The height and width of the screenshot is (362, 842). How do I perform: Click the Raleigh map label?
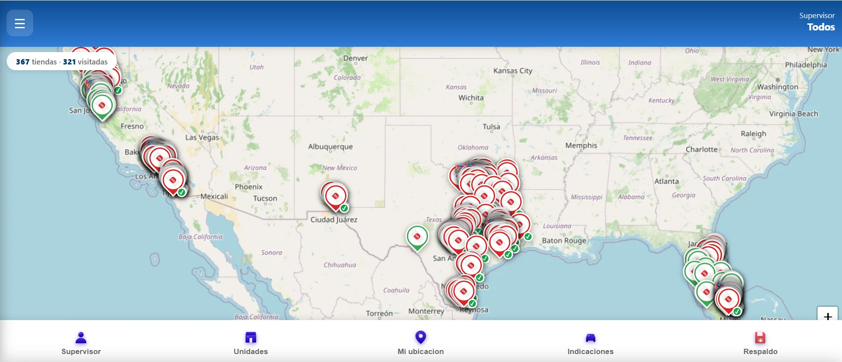753,134
